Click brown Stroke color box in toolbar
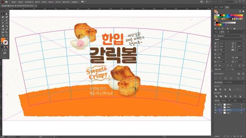The image size is (246, 138). point(5,43)
